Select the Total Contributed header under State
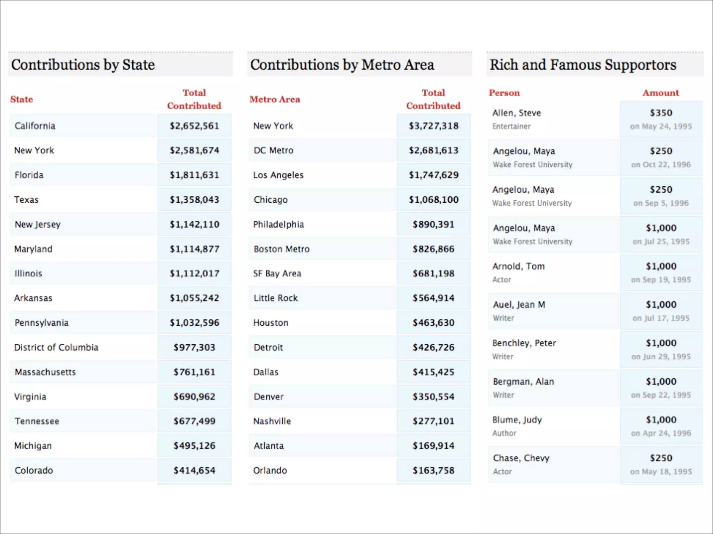The height and width of the screenshot is (534, 713). (x=194, y=99)
